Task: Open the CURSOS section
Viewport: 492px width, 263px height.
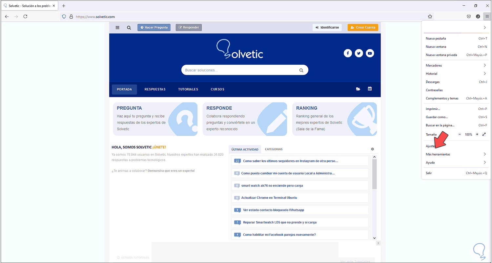Action: click(x=217, y=89)
